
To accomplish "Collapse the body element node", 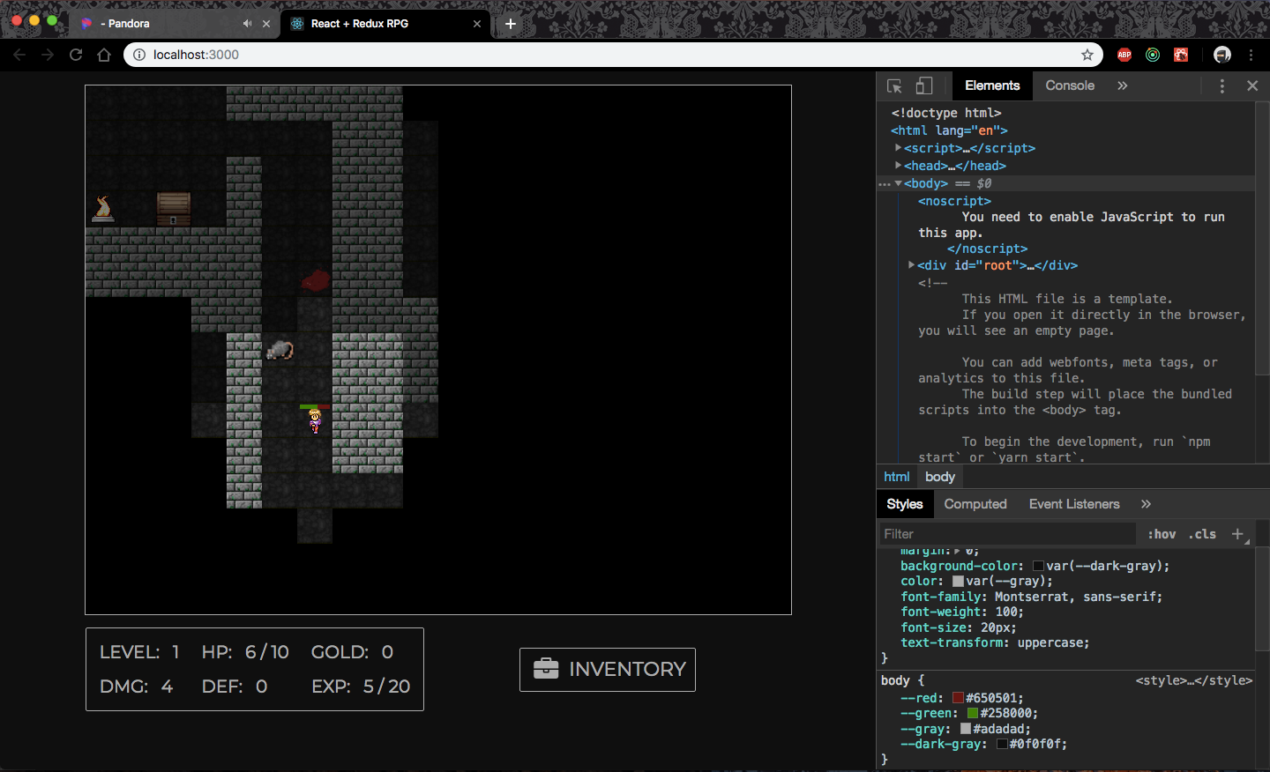I will point(899,183).
